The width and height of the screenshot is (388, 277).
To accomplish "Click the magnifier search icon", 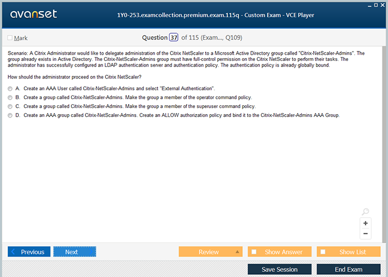I will [x=365, y=212].
